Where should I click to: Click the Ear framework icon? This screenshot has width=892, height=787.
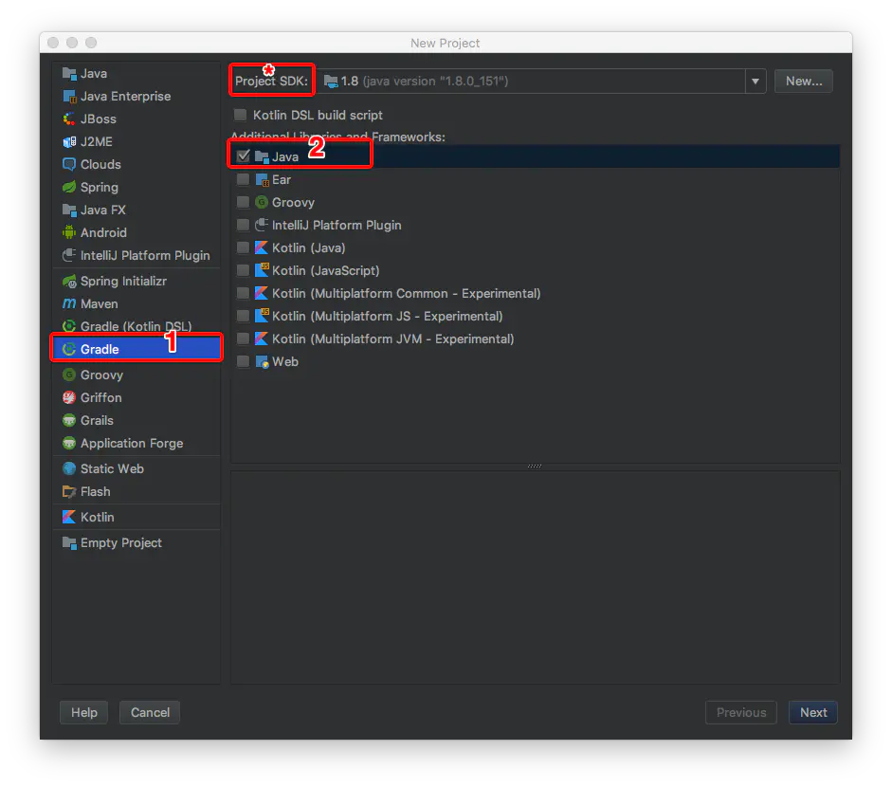[262, 180]
